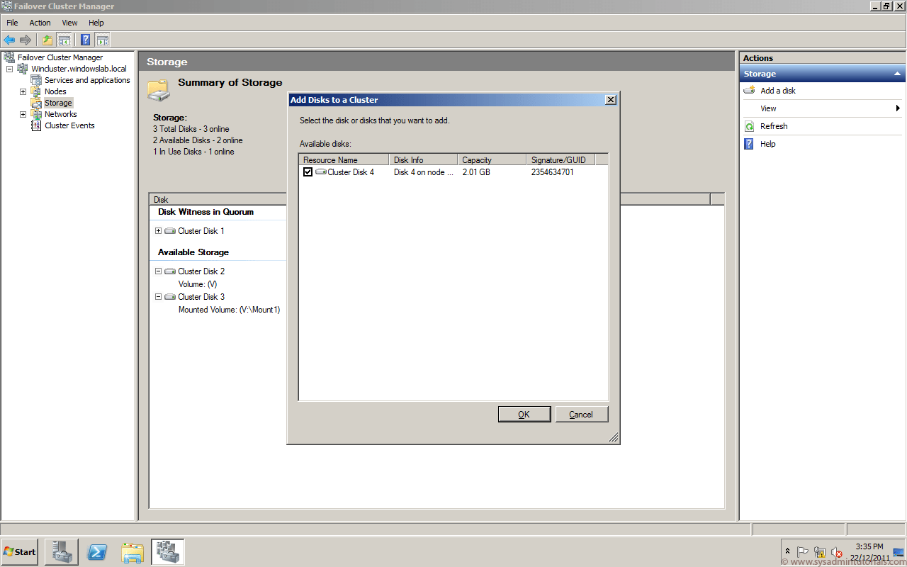Click OK in the Add Disks dialog
Screen dimensions: 907x567
pyautogui.click(x=524, y=413)
